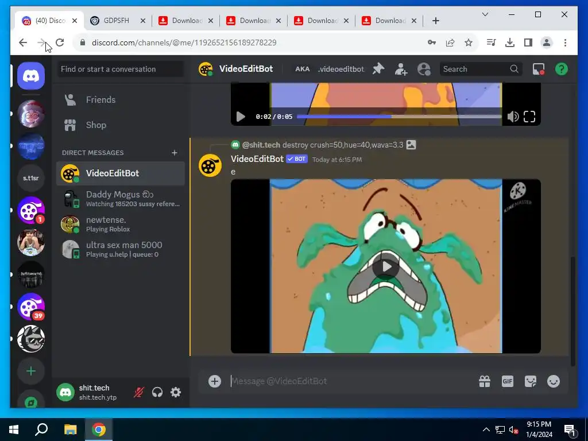Open the Friends page
The width and height of the screenshot is (588, 441).
(121, 100)
